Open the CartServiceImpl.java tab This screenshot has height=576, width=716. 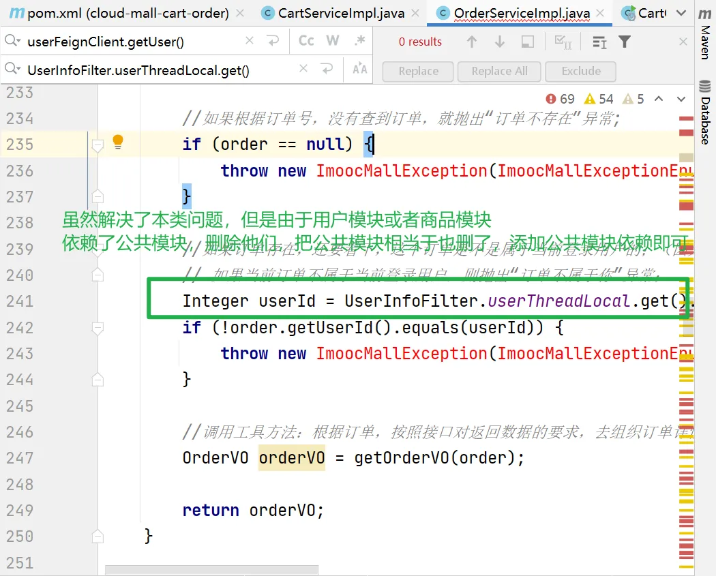pyautogui.click(x=333, y=13)
